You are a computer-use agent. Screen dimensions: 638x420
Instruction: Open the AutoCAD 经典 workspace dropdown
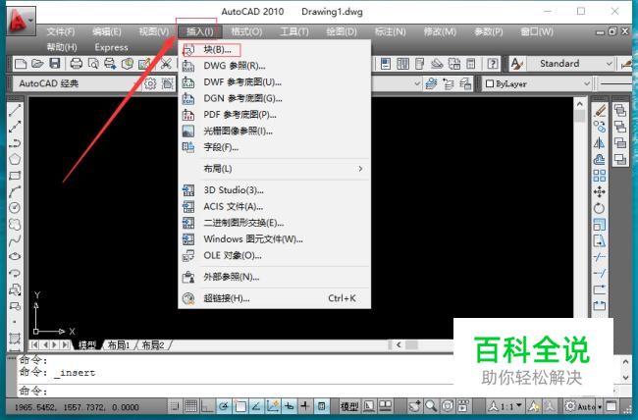[x=78, y=83]
